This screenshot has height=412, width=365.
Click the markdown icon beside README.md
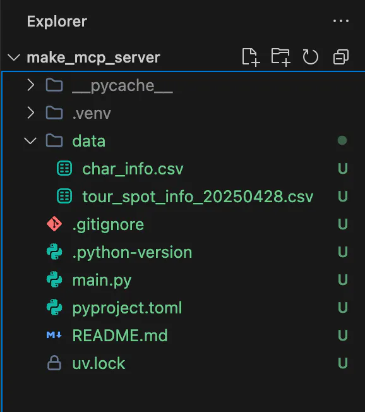[54, 335]
